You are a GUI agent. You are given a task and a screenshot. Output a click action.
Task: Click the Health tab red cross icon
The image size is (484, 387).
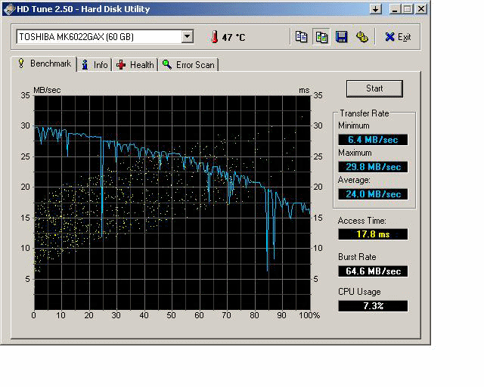coord(121,64)
